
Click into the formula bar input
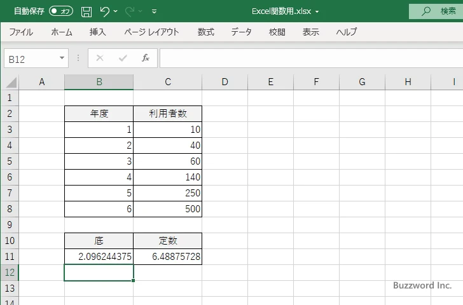[x=311, y=58]
